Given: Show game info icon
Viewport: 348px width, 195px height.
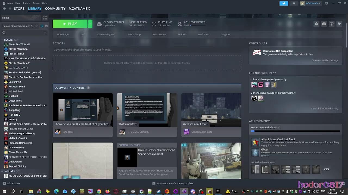Looking at the screenshot, I should (332, 24).
